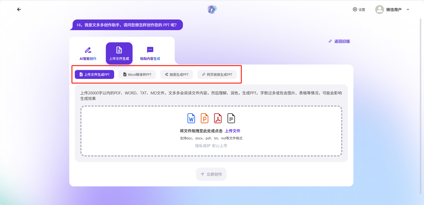Expand the 微信用户 account dropdown arrow

pos(408,10)
